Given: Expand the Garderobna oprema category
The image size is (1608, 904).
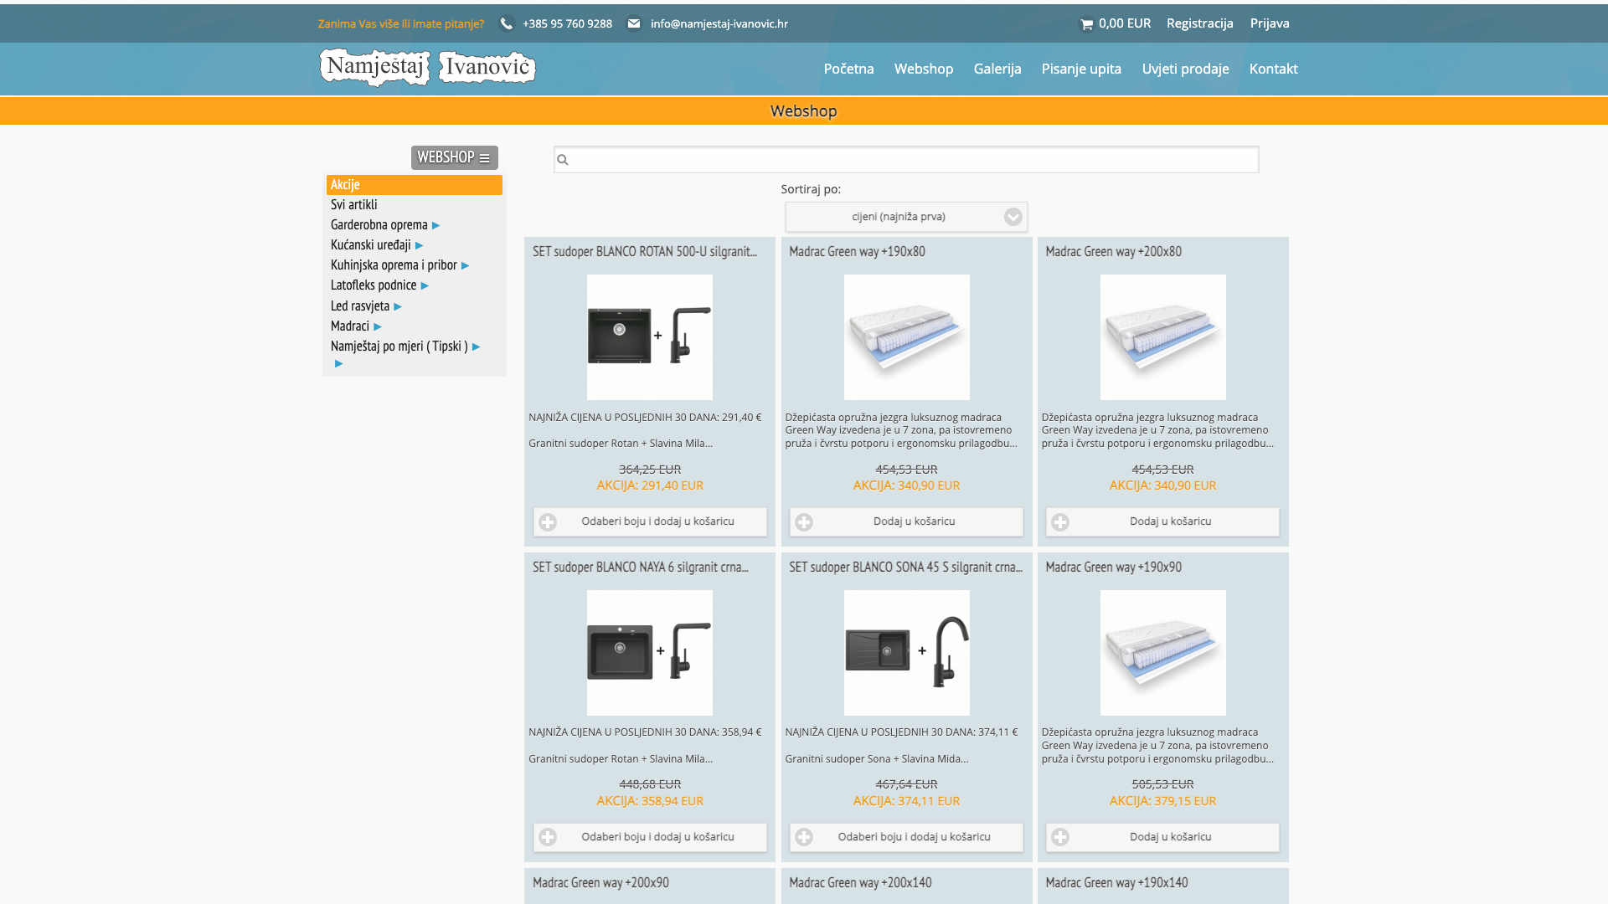Looking at the screenshot, I should [x=435, y=225].
